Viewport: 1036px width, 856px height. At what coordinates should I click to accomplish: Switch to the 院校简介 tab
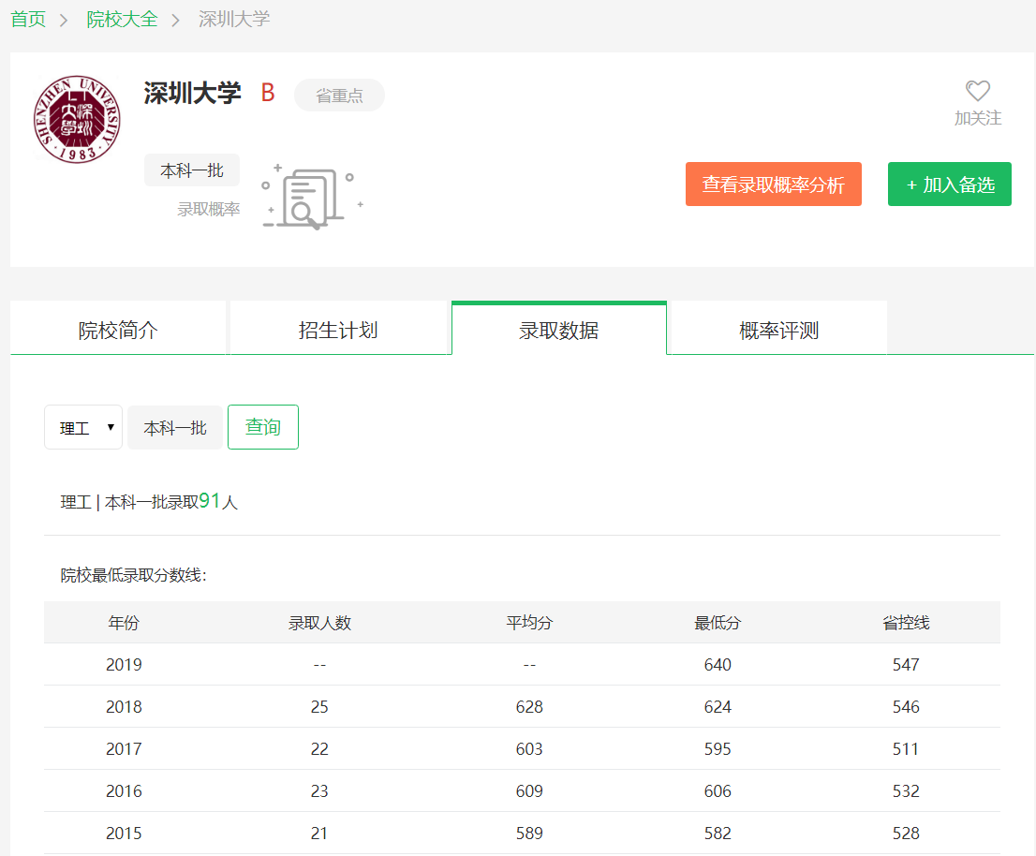(118, 330)
